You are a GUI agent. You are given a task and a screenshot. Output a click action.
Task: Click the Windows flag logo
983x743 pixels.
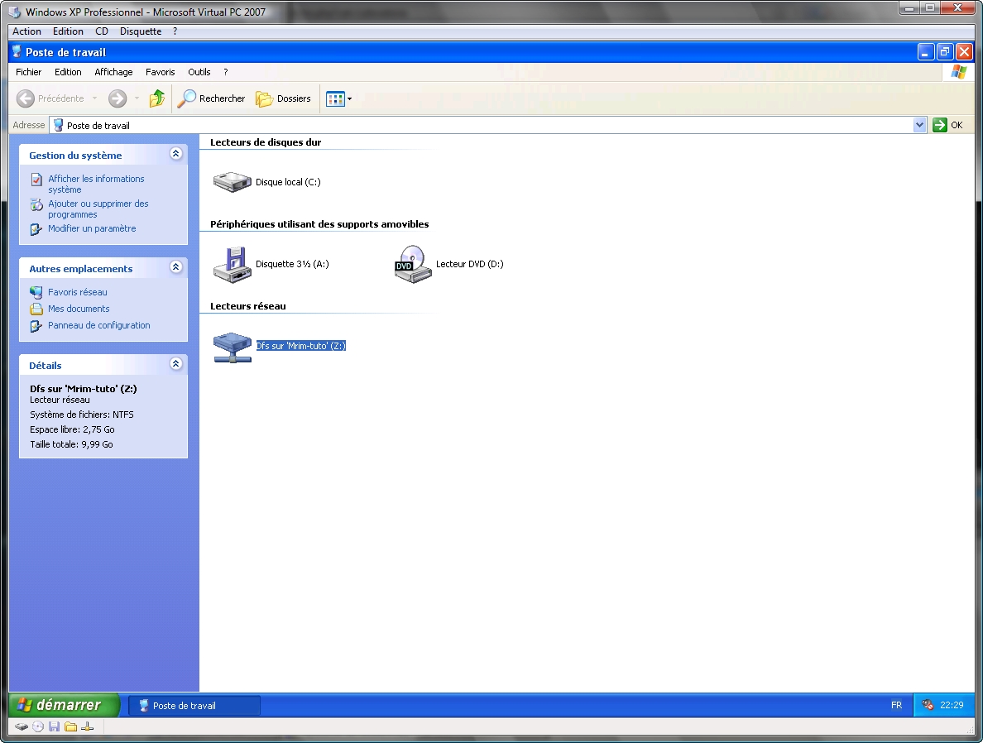click(958, 72)
